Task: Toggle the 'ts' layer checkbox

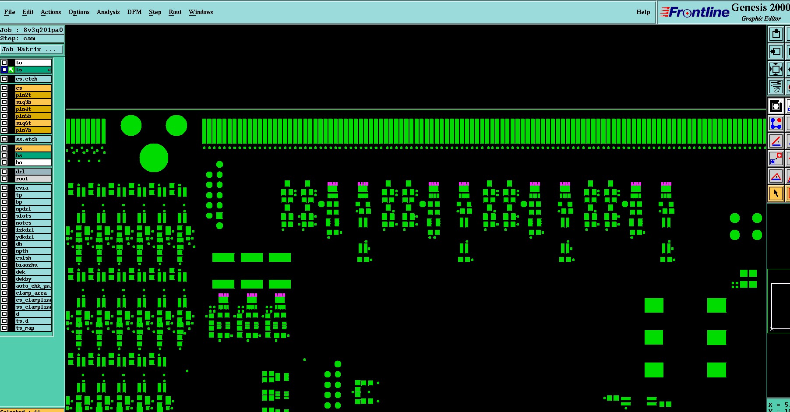Action: coord(4,70)
